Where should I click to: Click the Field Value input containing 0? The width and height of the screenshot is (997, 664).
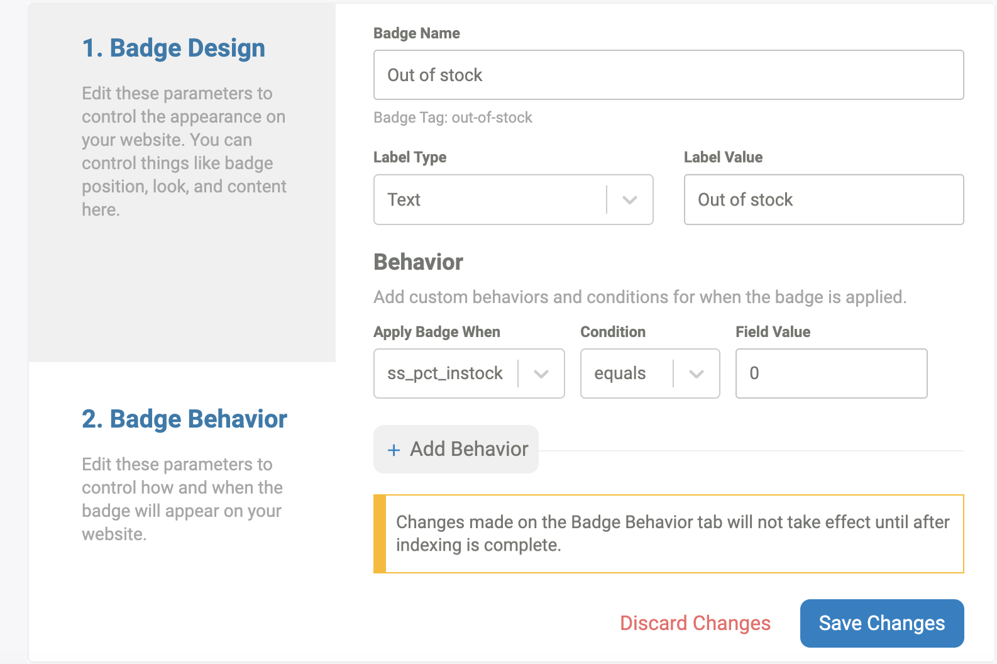tap(830, 373)
